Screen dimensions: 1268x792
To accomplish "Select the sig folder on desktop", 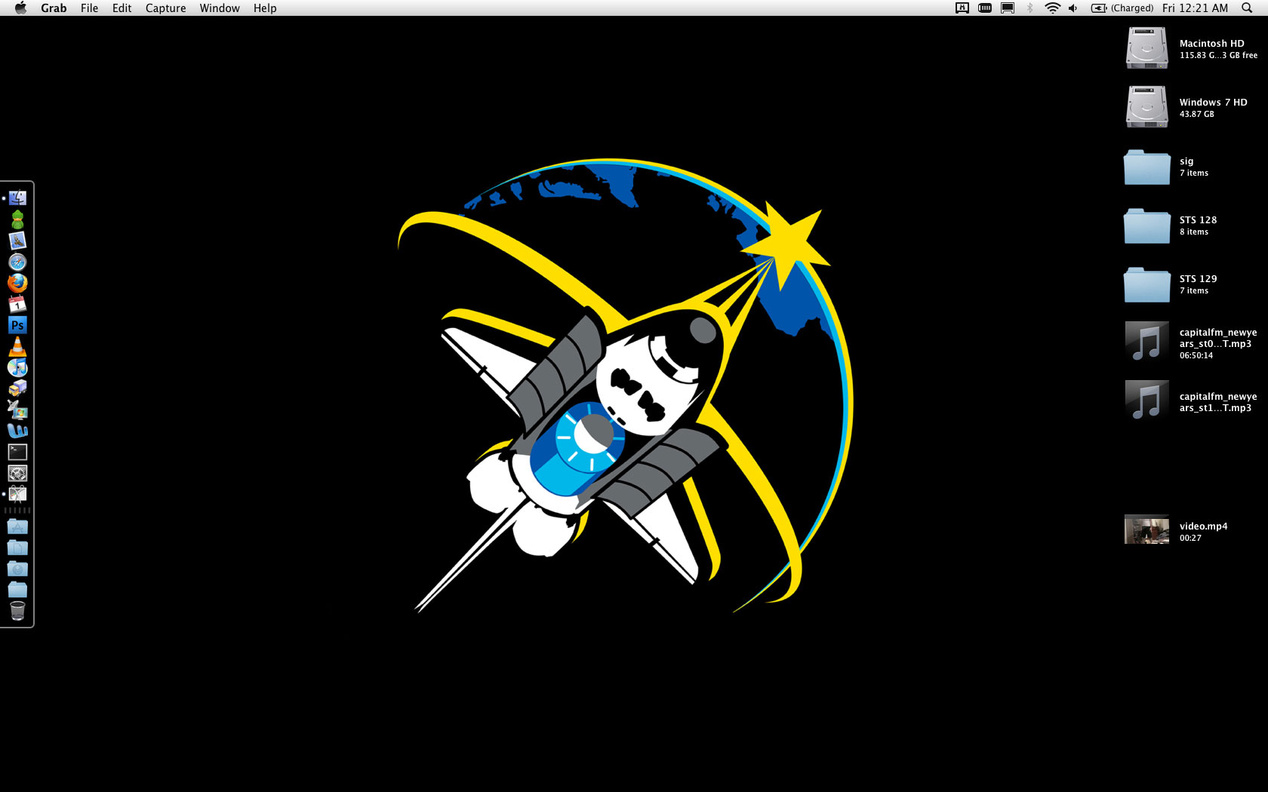I will tap(1146, 167).
